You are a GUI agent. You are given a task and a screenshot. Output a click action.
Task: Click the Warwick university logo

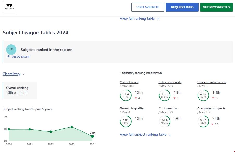[x=9, y=7]
